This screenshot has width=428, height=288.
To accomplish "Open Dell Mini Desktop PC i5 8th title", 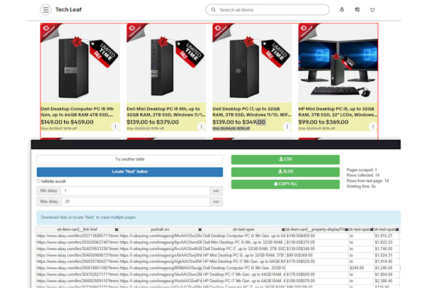I will coord(166,112).
